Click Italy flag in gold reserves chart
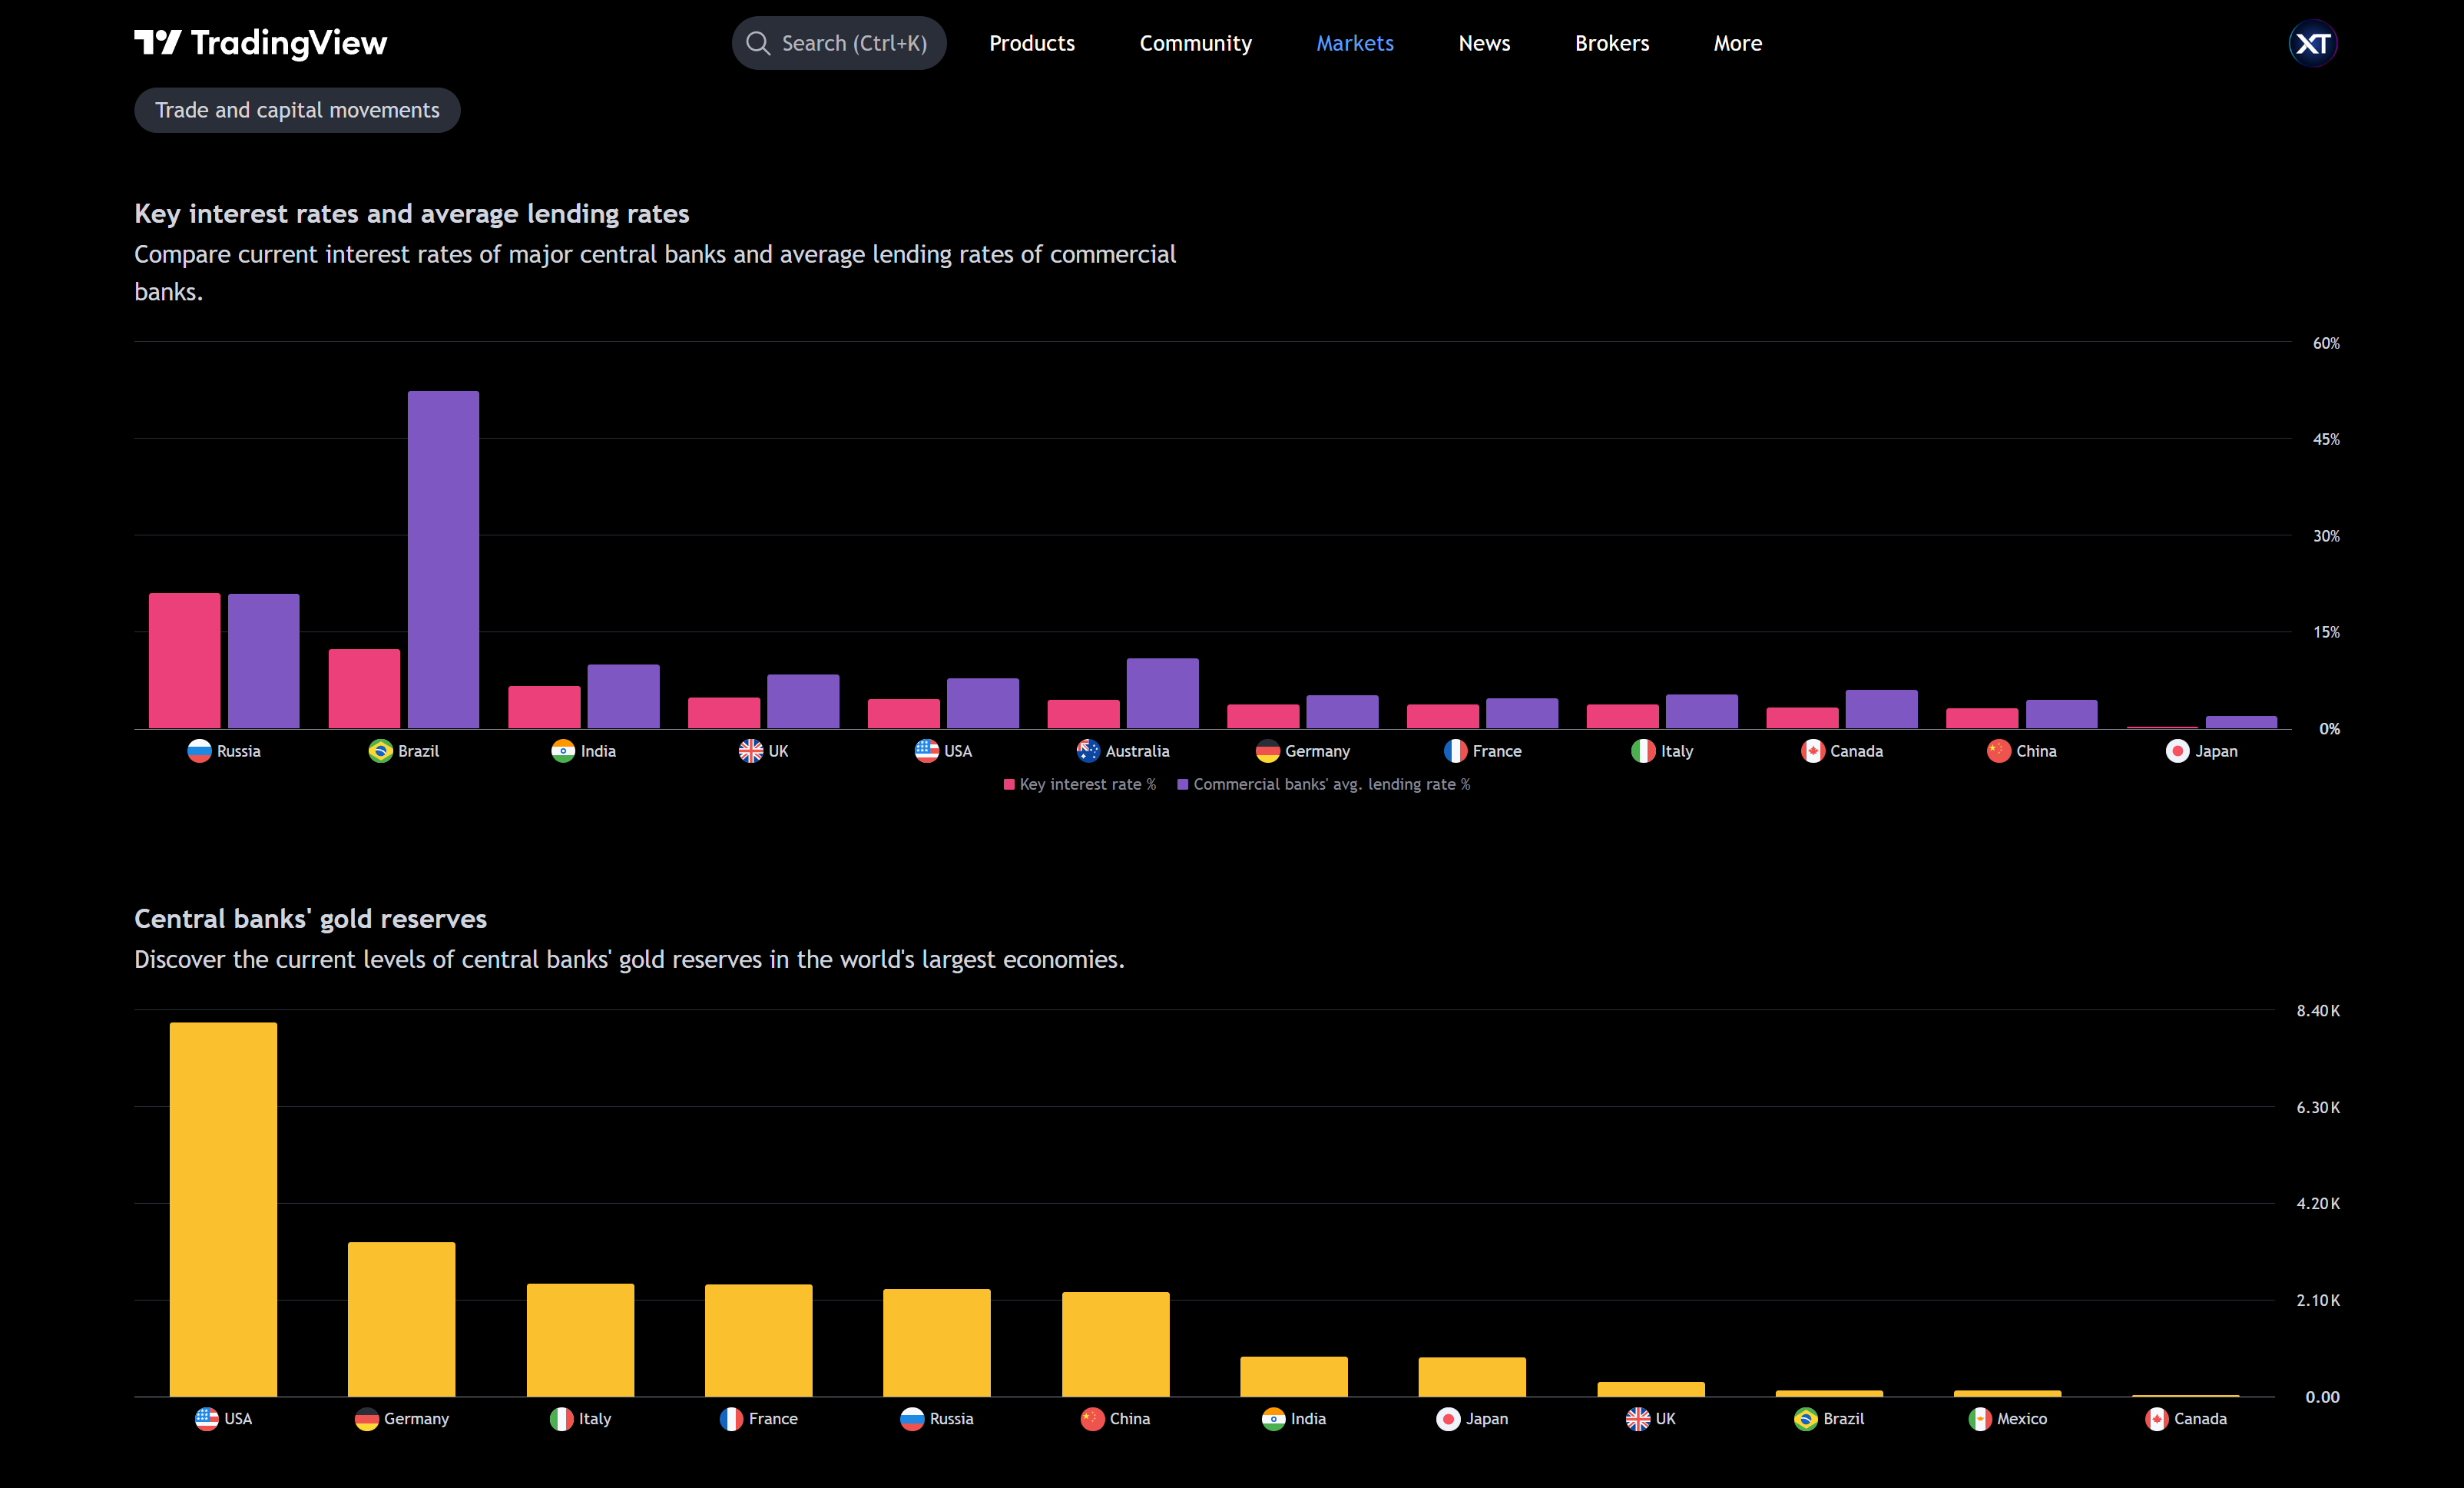Screen dimensions: 2464x1488 pos(561,1419)
